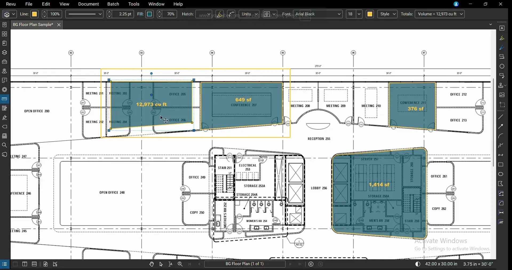The height and width of the screenshot is (270, 512).
Task: Open the Measurements ruler panel
Action: click(5, 99)
